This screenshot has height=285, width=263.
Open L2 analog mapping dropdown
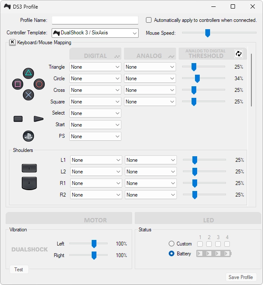[151, 172]
